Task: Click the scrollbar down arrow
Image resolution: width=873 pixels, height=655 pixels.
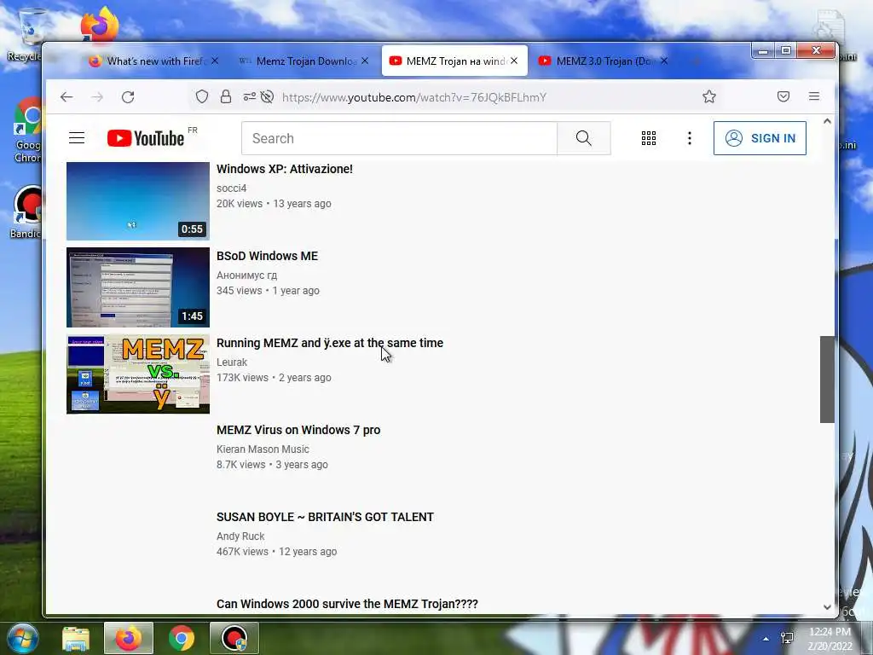Action: click(827, 607)
